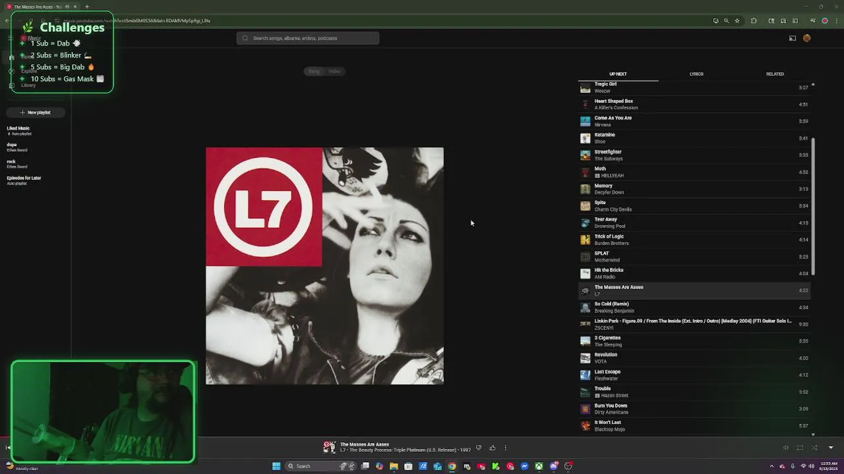
Task: Click the now-playing icon on The Masses Are Asses row
Action: [585, 290]
